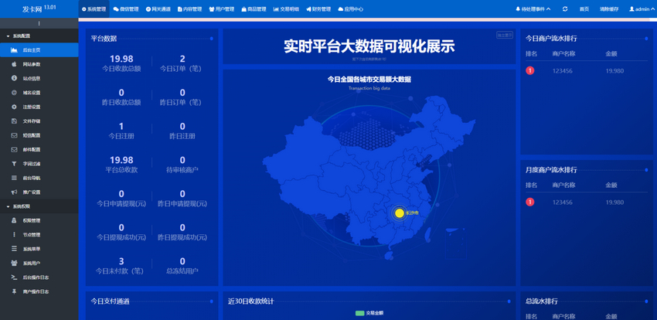Click the 系统用户 users icon
The width and height of the screenshot is (657, 320).
pyautogui.click(x=14, y=263)
